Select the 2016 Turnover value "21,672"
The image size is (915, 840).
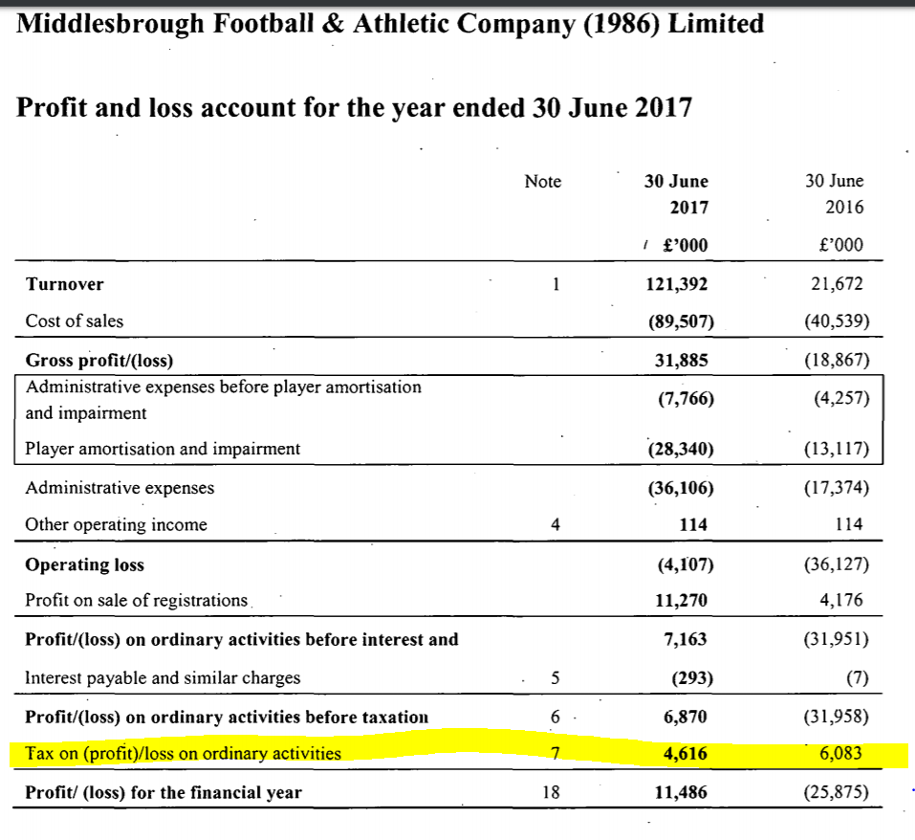click(x=837, y=284)
